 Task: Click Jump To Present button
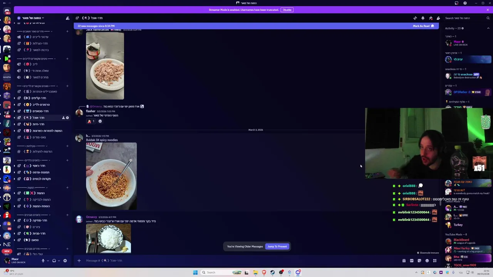[277, 247]
